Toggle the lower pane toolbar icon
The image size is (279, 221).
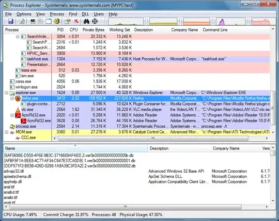click(49, 21)
